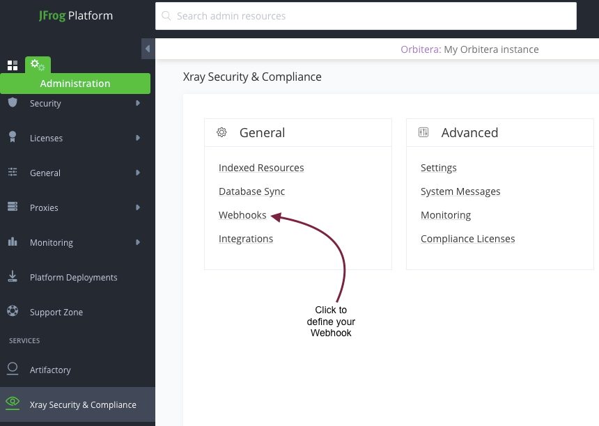Focus the Search admin resources field
Viewport: 599px width, 426px height.
tap(366, 16)
